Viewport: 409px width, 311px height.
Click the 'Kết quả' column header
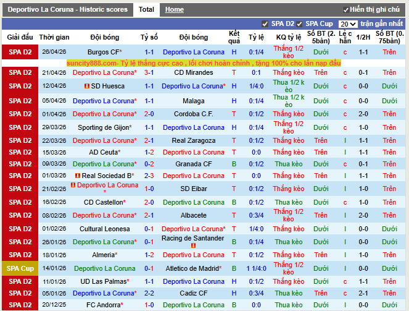pyautogui.click(x=234, y=37)
